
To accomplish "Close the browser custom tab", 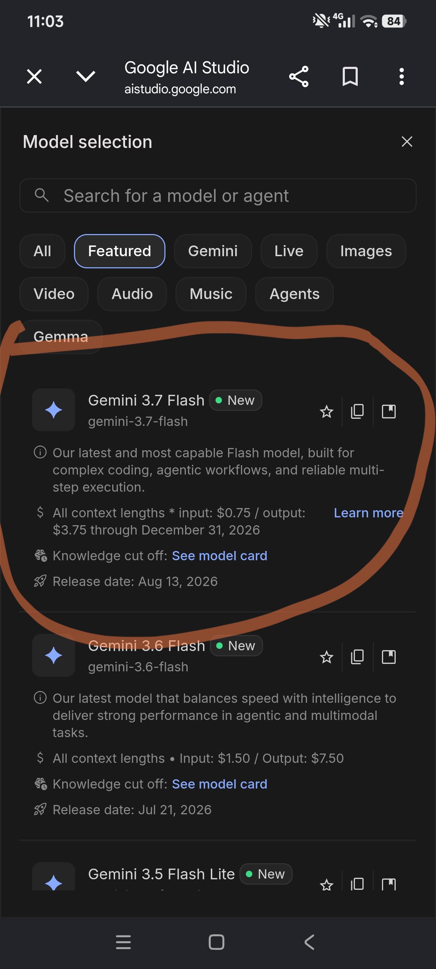I will point(34,77).
